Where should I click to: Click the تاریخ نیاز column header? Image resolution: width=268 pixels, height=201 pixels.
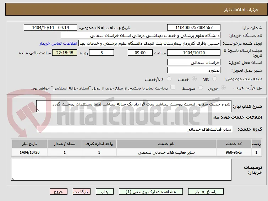(29, 144)
